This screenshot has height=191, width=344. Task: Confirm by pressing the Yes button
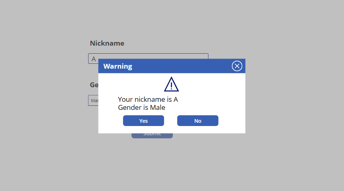click(x=144, y=121)
